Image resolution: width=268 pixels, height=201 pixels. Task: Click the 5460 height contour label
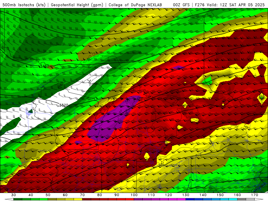pyautogui.click(x=45, y=66)
